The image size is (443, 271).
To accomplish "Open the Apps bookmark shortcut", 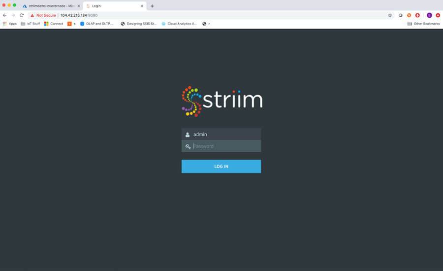I will click(x=10, y=24).
